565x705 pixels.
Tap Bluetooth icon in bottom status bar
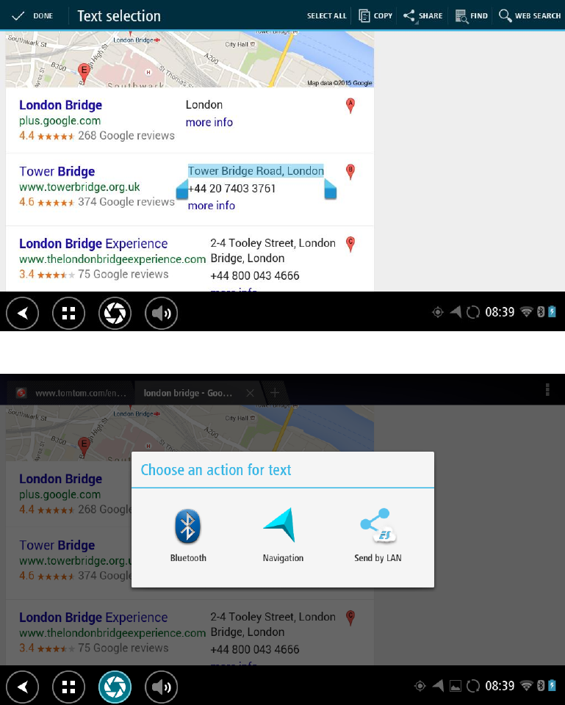coord(541,686)
